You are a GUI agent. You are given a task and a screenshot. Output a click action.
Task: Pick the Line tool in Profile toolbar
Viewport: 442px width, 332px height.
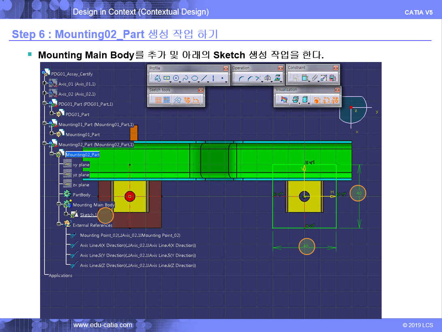[205, 78]
